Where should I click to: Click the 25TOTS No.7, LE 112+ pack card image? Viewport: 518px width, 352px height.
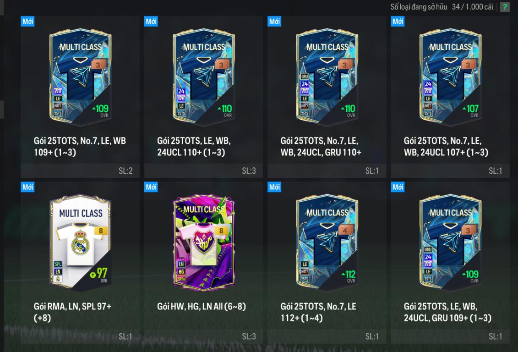click(x=327, y=243)
